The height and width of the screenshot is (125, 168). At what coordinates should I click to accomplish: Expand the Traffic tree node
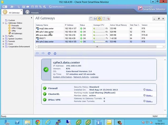[x=3, y=36]
